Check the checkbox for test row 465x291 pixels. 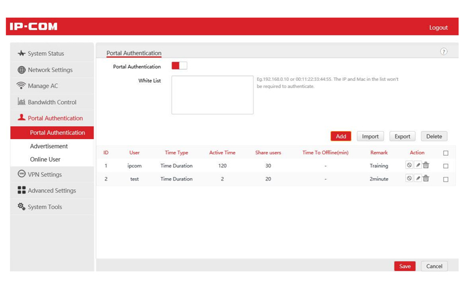point(445,179)
